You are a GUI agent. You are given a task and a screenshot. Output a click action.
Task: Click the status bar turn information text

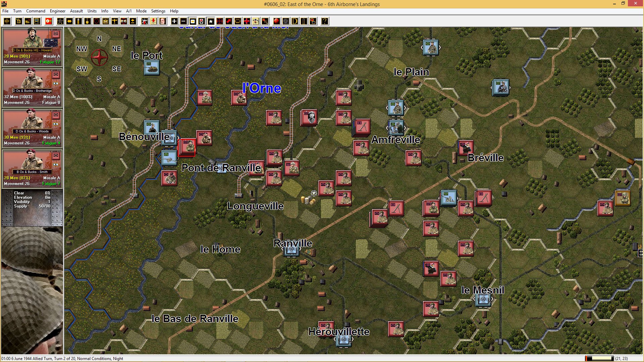tap(62, 358)
